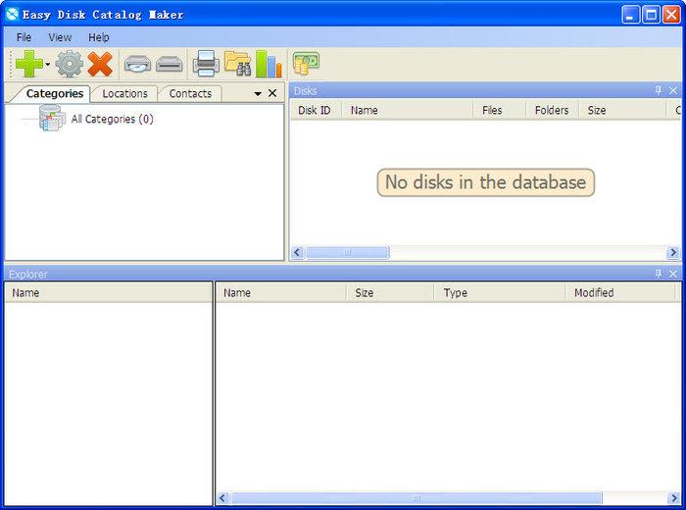
Task: Maximize the Easy Disk Catalog Maker window
Action: click(x=651, y=15)
